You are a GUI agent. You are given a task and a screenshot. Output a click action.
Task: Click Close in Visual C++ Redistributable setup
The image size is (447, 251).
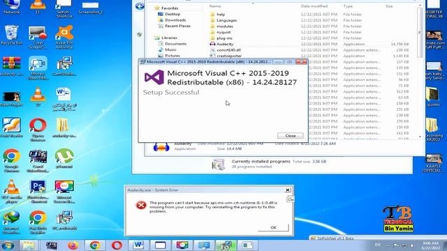point(291,136)
